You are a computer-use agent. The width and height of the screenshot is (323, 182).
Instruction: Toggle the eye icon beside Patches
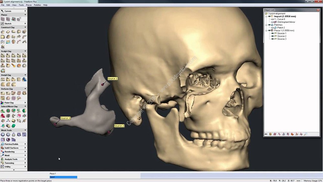(269, 25)
